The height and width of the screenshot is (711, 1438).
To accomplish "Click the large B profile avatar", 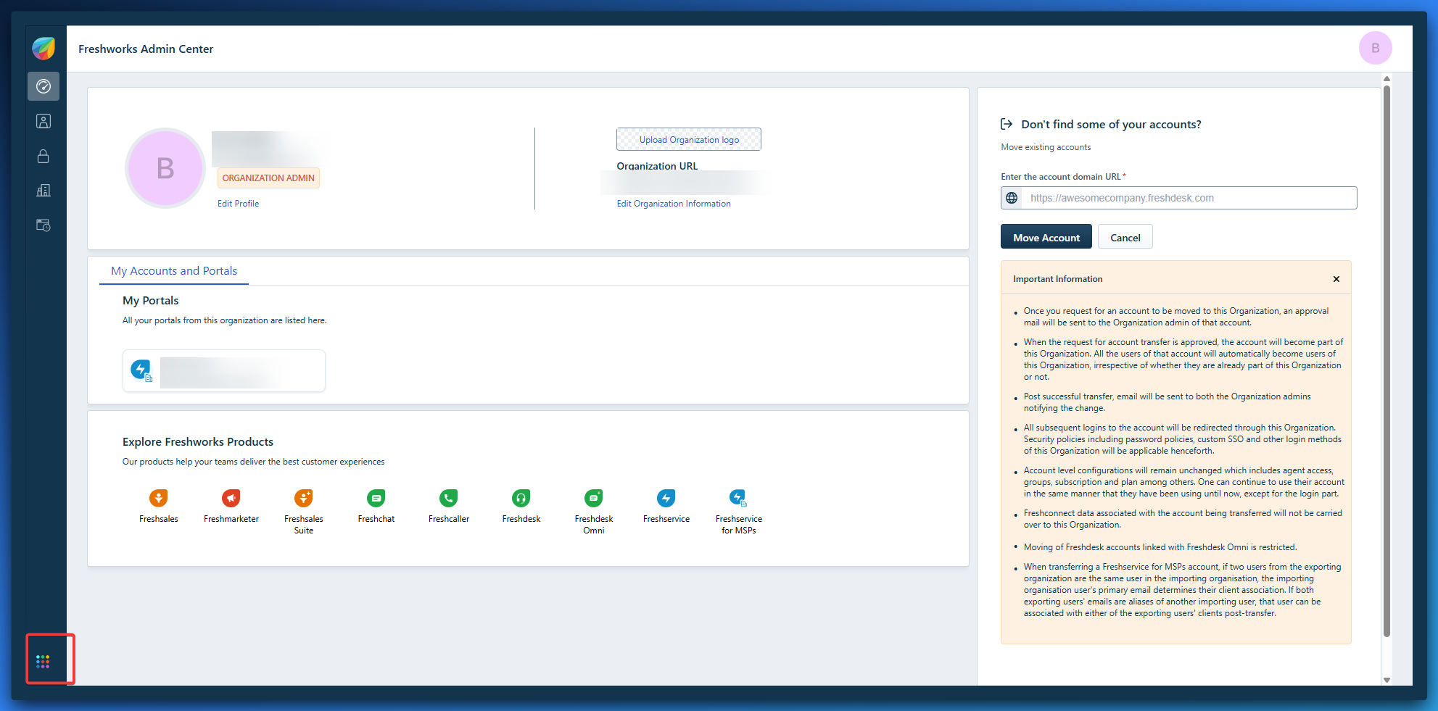I will [165, 168].
